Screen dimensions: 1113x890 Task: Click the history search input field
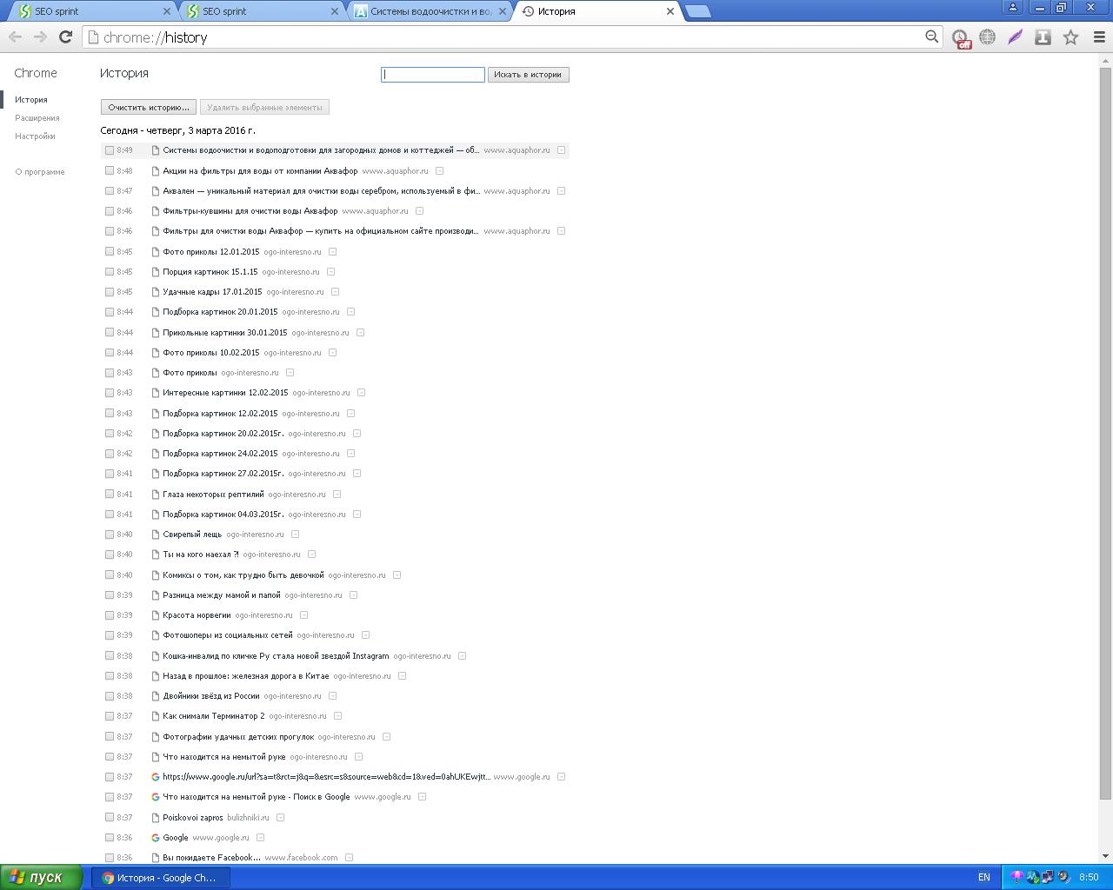(x=433, y=75)
